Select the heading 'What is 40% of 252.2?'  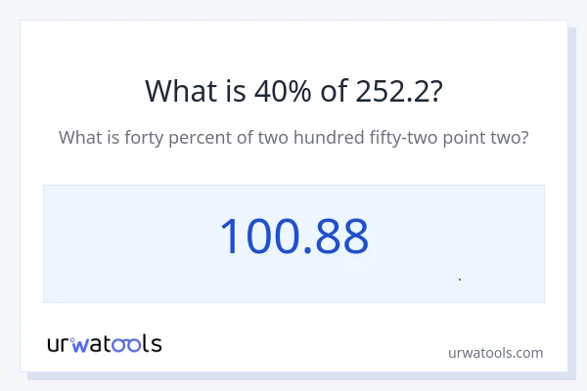pos(293,91)
